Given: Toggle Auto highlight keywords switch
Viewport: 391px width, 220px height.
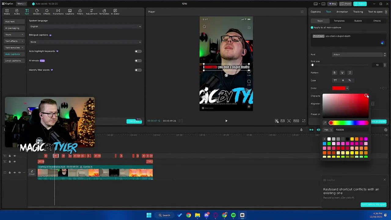Looking at the screenshot, I should [x=138, y=51].
